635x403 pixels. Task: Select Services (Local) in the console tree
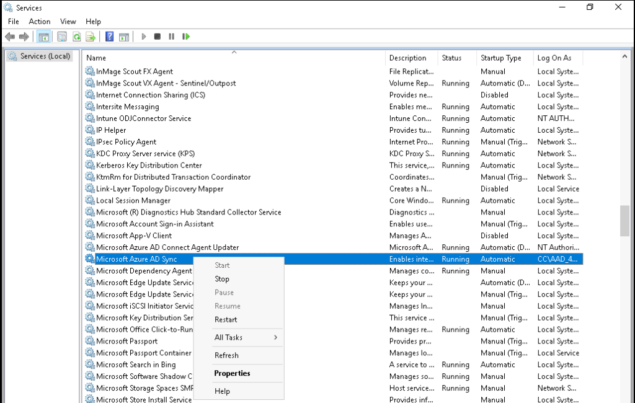[x=45, y=56]
